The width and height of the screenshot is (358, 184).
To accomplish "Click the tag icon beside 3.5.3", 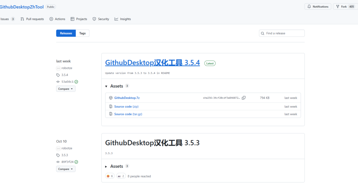I will [x=58, y=155].
